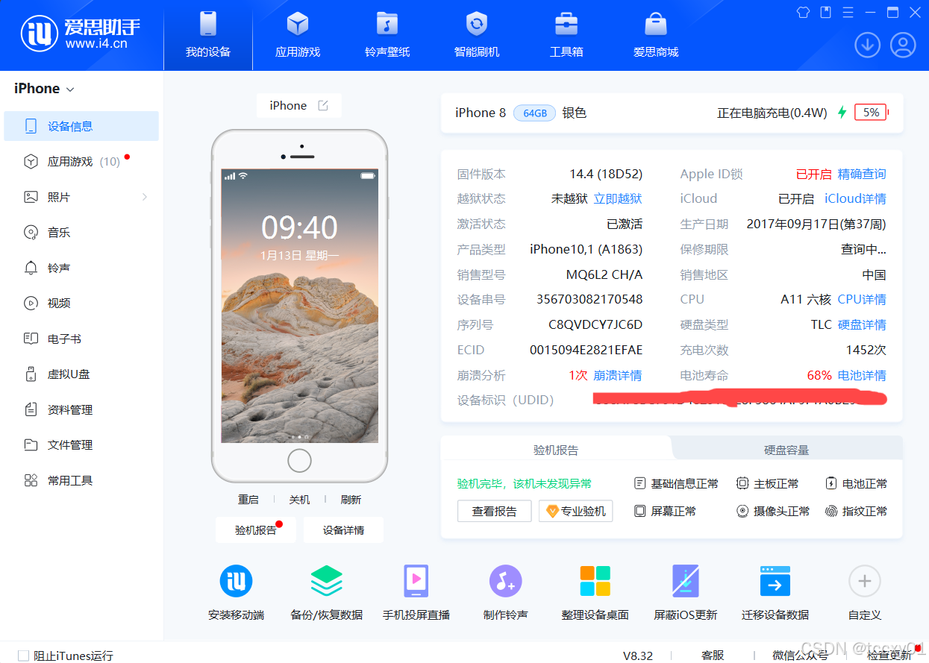Switch to 硬盘容量 panel tab

[786, 450]
